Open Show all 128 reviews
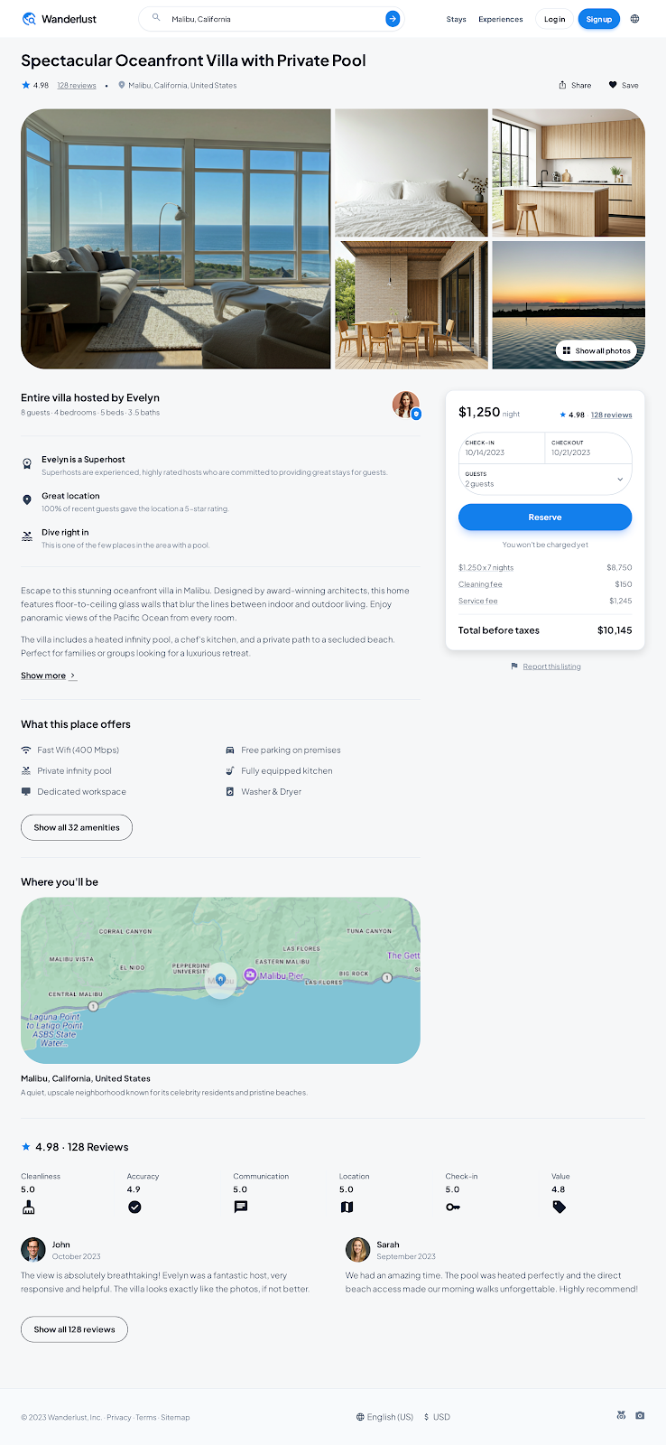This screenshot has width=666, height=1445. pyautogui.click(x=74, y=1328)
